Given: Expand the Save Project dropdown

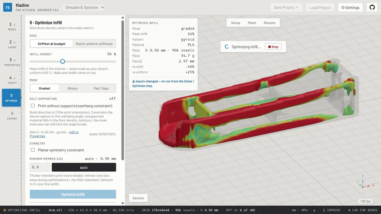Looking at the screenshot, I should pyautogui.click(x=286, y=7).
